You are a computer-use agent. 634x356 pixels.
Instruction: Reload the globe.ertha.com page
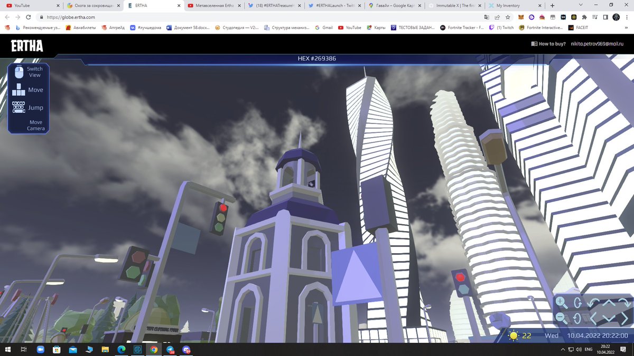point(29,17)
